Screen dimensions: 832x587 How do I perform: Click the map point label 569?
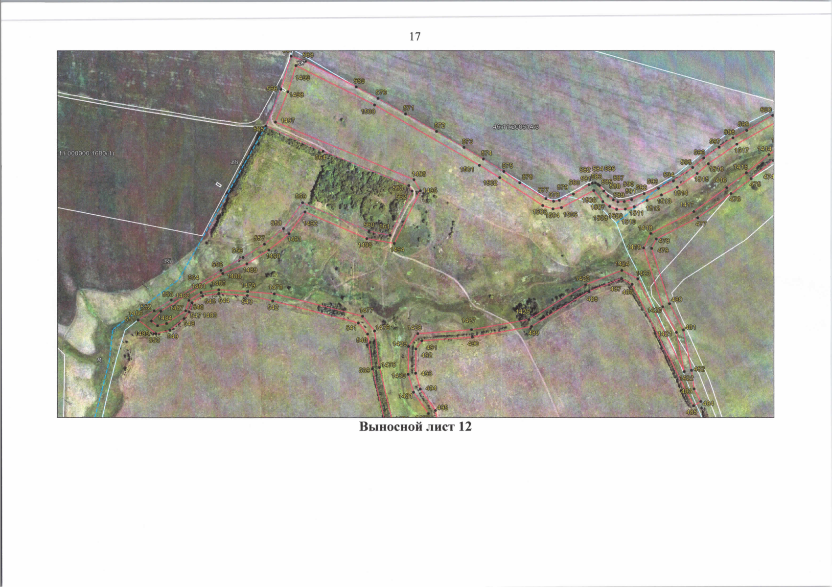tap(359, 81)
